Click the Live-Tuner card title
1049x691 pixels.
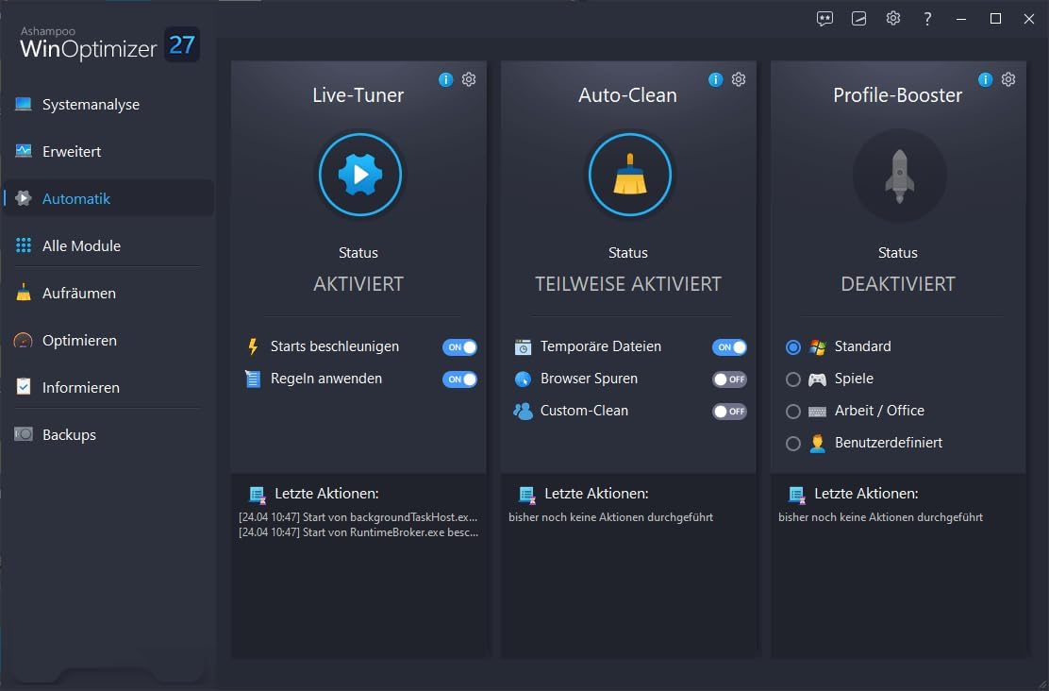358,95
